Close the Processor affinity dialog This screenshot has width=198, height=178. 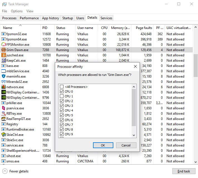(135, 66)
